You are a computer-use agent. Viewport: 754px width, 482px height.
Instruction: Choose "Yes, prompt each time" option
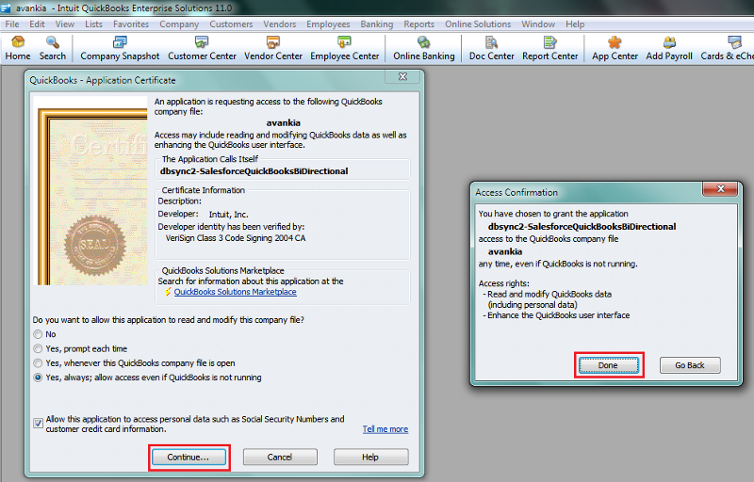[39, 348]
